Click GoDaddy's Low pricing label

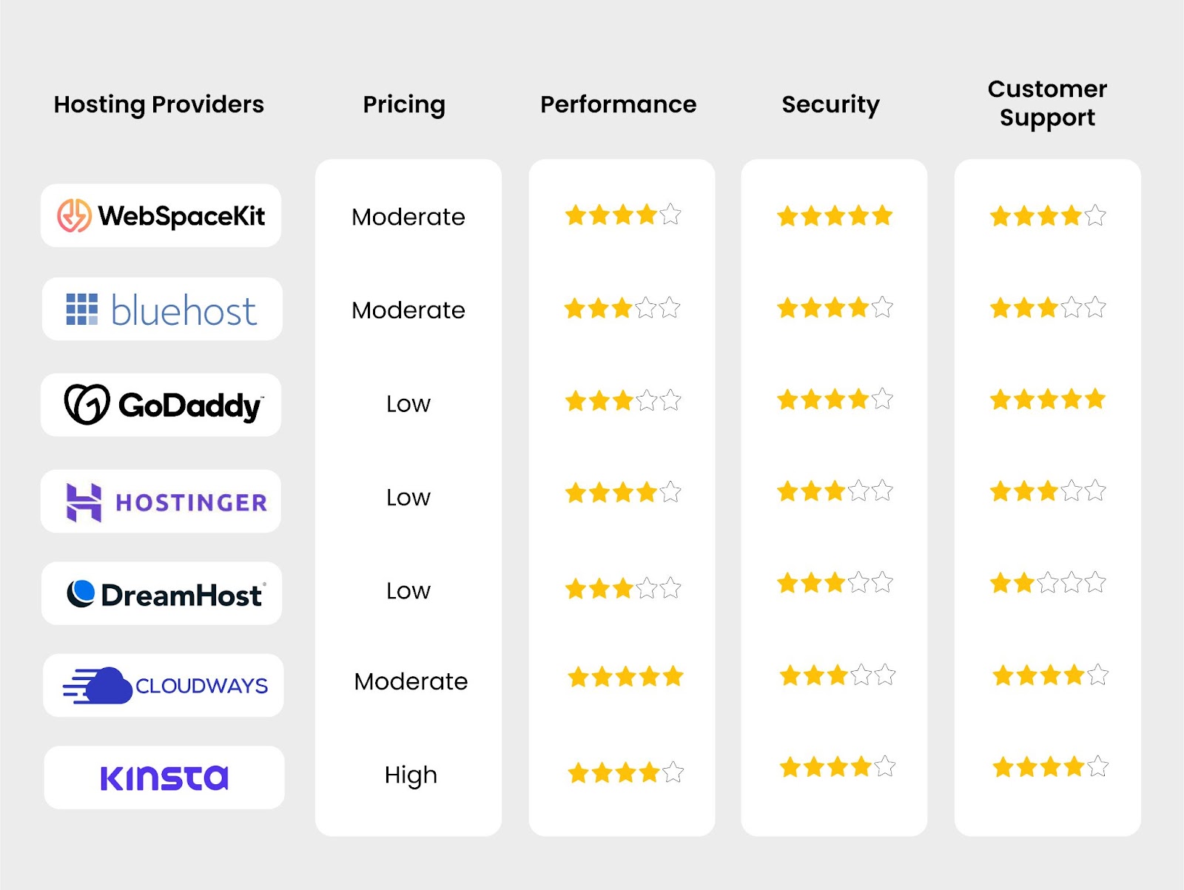pos(408,404)
